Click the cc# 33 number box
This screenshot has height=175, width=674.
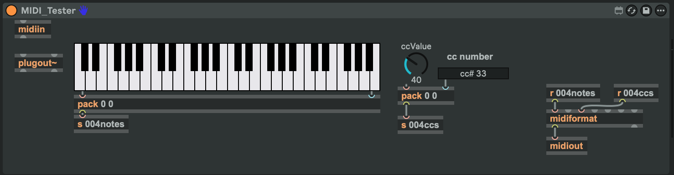pyautogui.click(x=473, y=73)
